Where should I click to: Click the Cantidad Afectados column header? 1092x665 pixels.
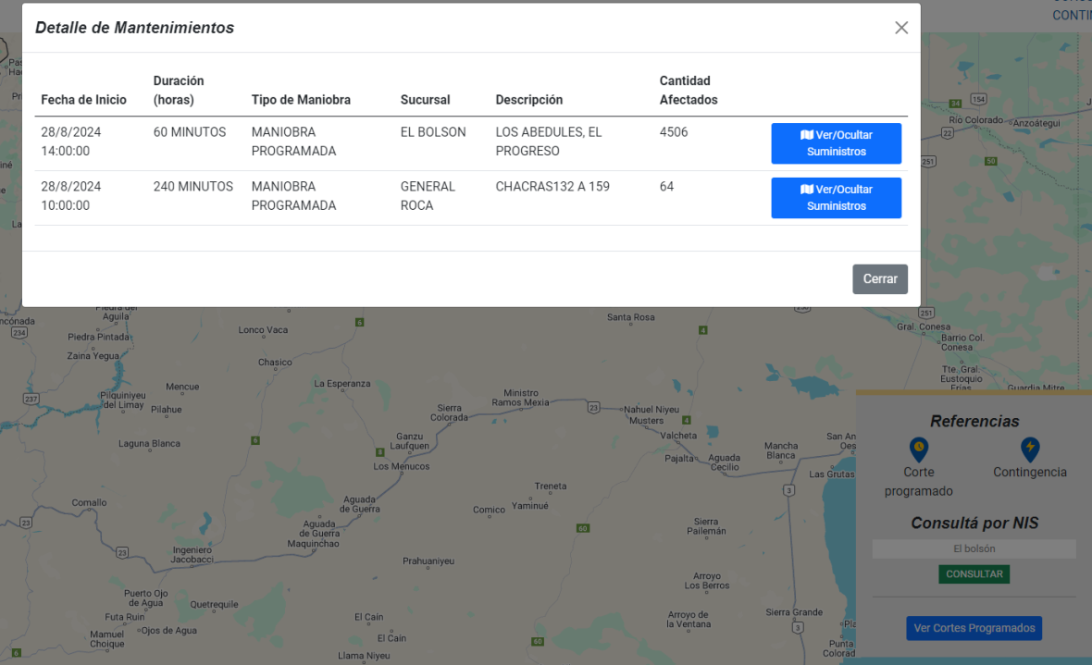pos(688,91)
